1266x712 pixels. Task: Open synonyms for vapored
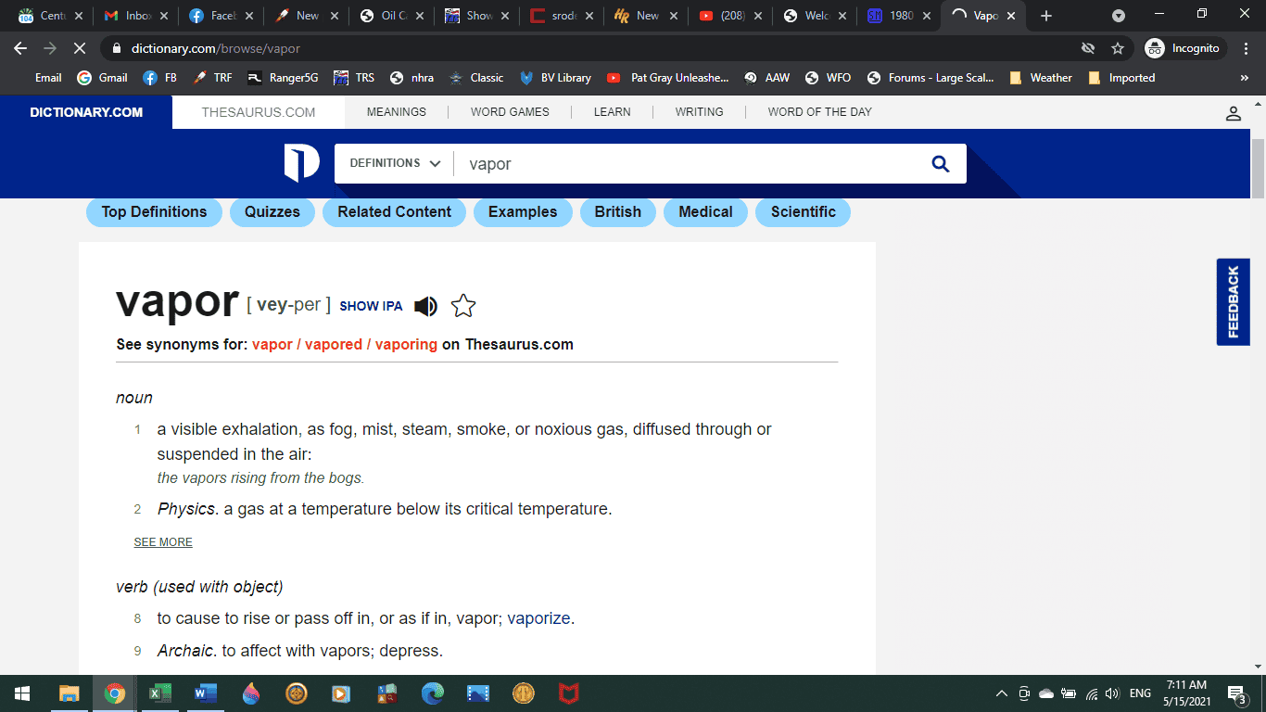334,345
